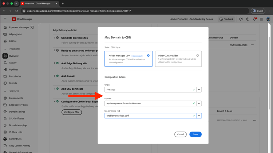Screen dimensions: 273x153
Task: Click the Configure CDN button
Action: click(x=72, y=112)
